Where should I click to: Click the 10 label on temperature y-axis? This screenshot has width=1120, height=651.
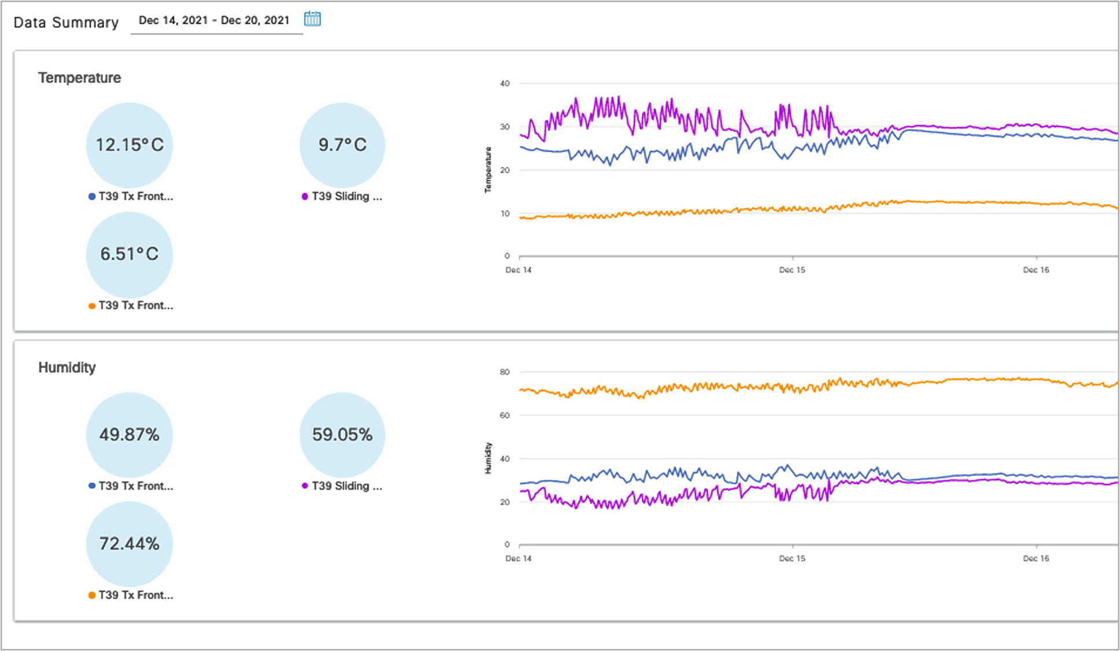click(505, 214)
